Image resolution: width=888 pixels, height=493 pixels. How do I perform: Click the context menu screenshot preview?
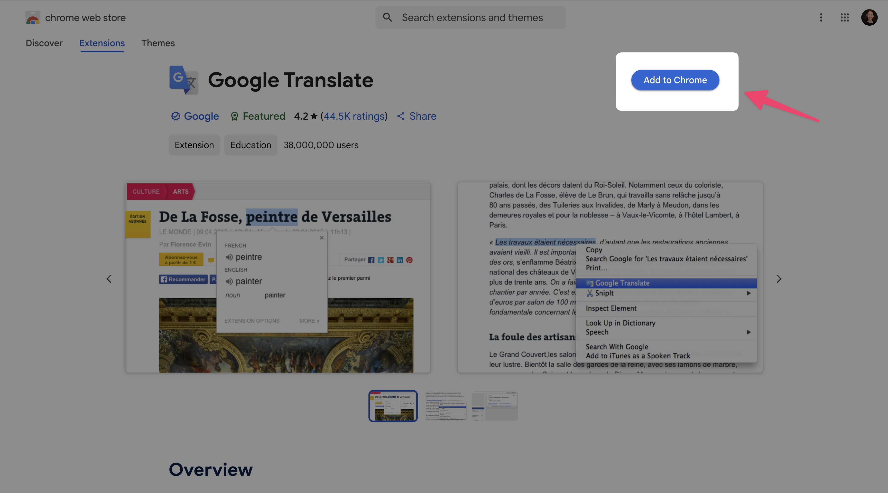pos(610,277)
